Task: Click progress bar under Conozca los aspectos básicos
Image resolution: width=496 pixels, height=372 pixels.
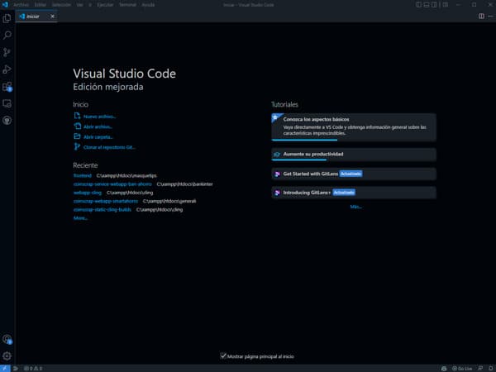Action: pyautogui.click(x=304, y=140)
